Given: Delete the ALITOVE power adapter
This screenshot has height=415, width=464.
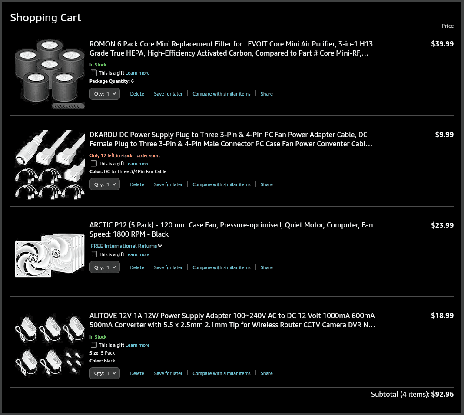Looking at the screenshot, I should [137, 373].
